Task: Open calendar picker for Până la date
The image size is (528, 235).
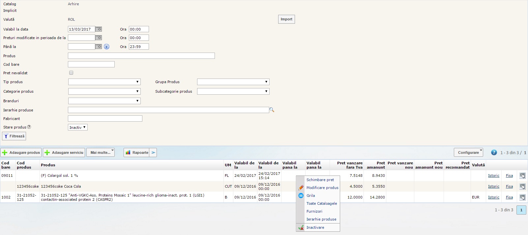Action: [x=99, y=47]
